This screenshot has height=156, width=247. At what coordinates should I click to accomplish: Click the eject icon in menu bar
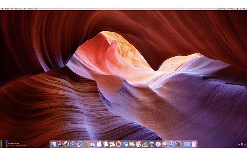[219, 9]
